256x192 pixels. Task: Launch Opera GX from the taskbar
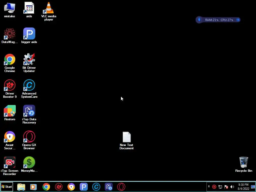(x=121, y=187)
